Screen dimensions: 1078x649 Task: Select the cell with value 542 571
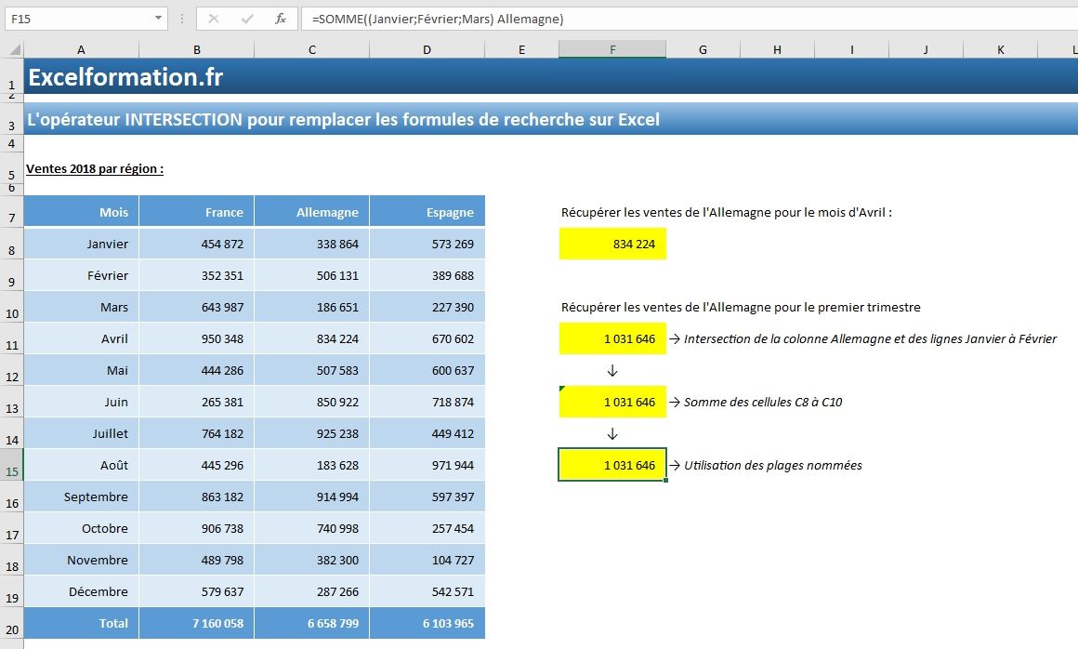pos(427,592)
